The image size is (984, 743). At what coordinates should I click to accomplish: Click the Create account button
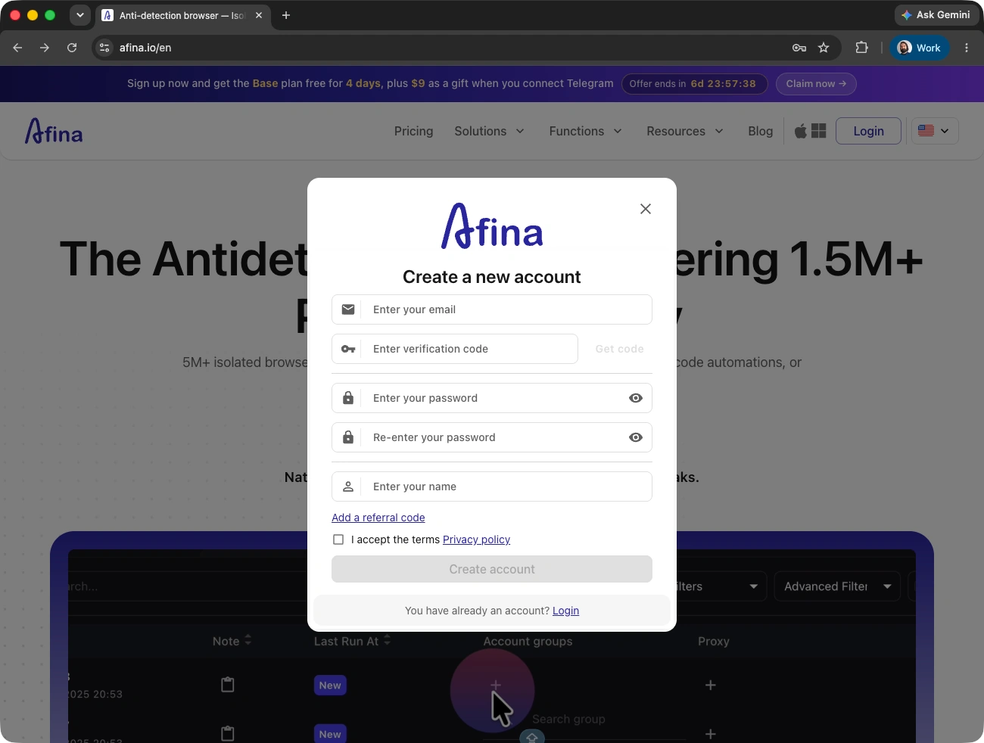(x=492, y=569)
